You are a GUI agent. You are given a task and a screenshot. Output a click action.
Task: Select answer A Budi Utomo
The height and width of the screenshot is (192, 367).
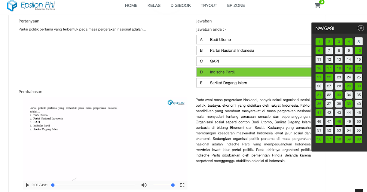254,40
